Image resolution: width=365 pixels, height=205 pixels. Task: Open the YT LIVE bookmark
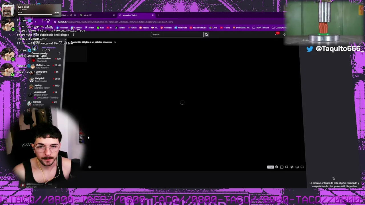(225, 28)
